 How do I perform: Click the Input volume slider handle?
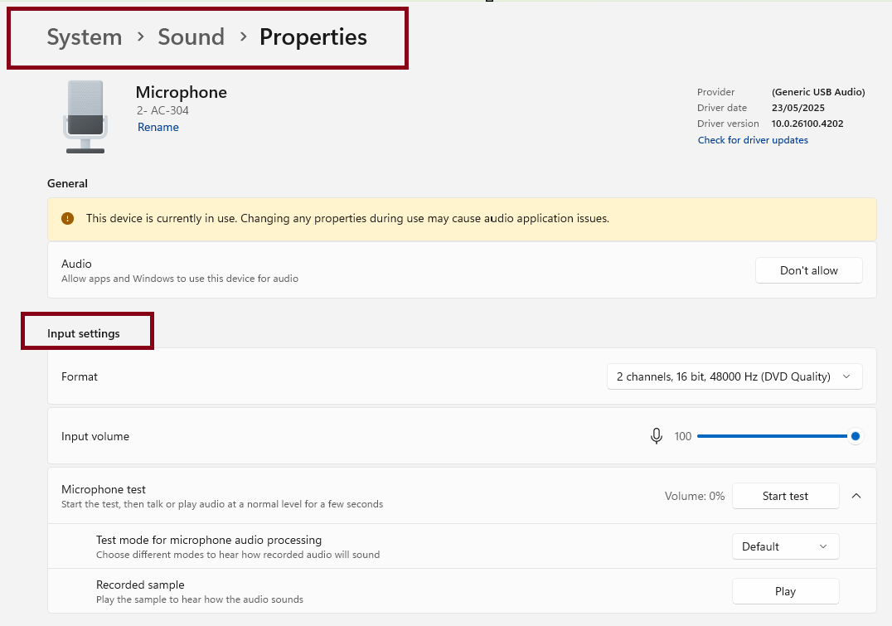tap(855, 436)
